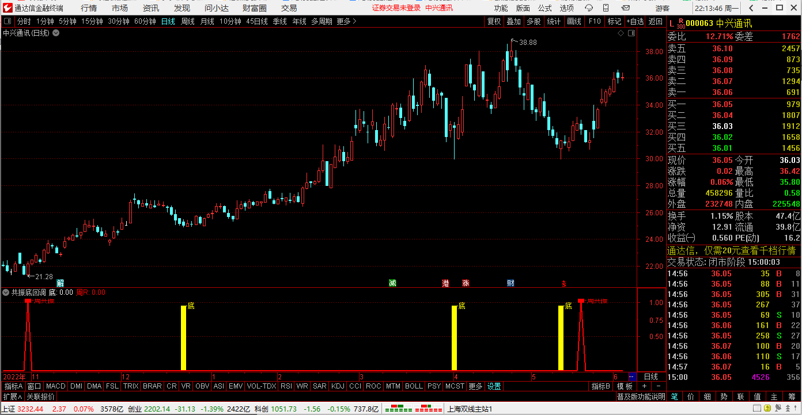
Task: Toggle the 叠加 overlay button
Action: pos(514,21)
